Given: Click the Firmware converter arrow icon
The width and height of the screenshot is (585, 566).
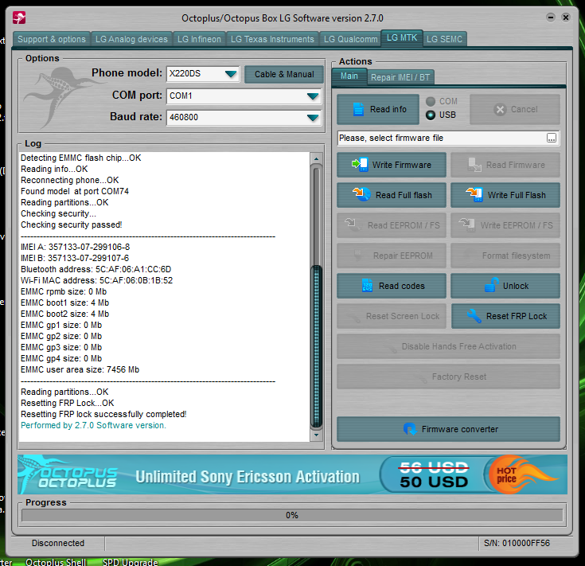Looking at the screenshot, I should pos(410,429).
